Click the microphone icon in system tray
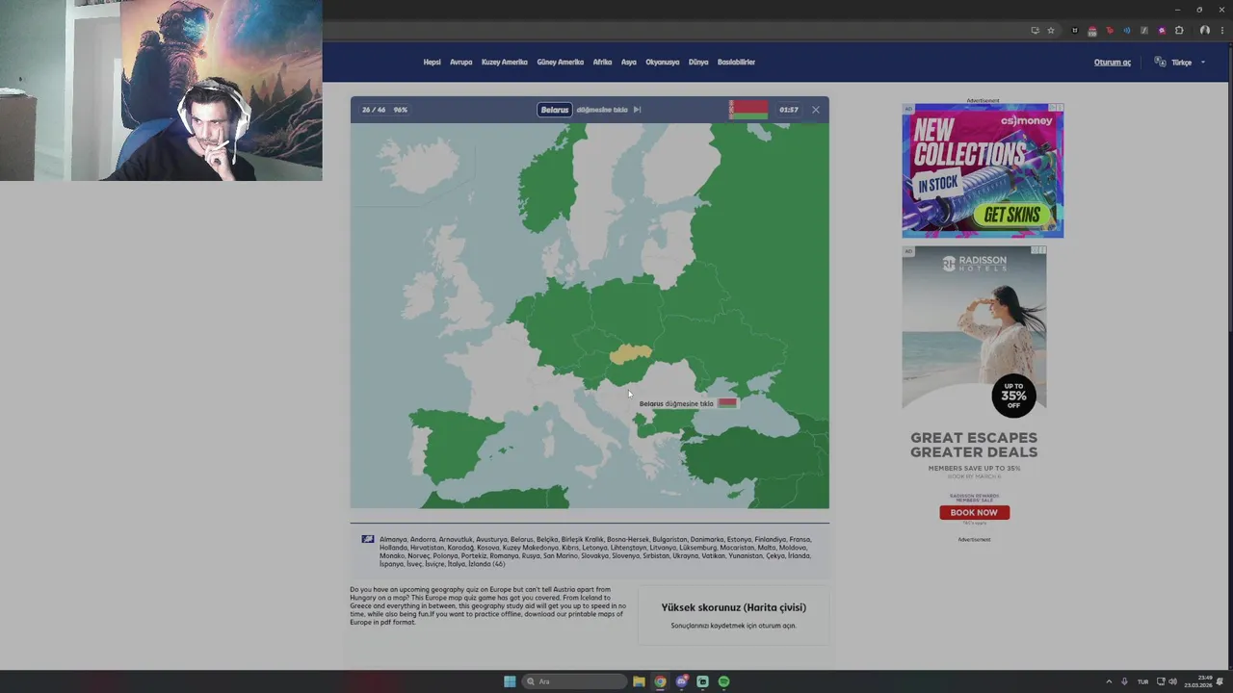This screenshot has height=693, width=1233. 1124,681
